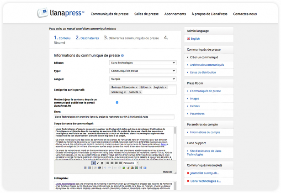Toggle italic formatting in the editor toolbar
Viewport: 281px width, 193px height.
[x=98, y=163]
